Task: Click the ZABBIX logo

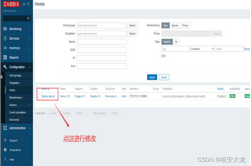Action: [x=11, y=4]
